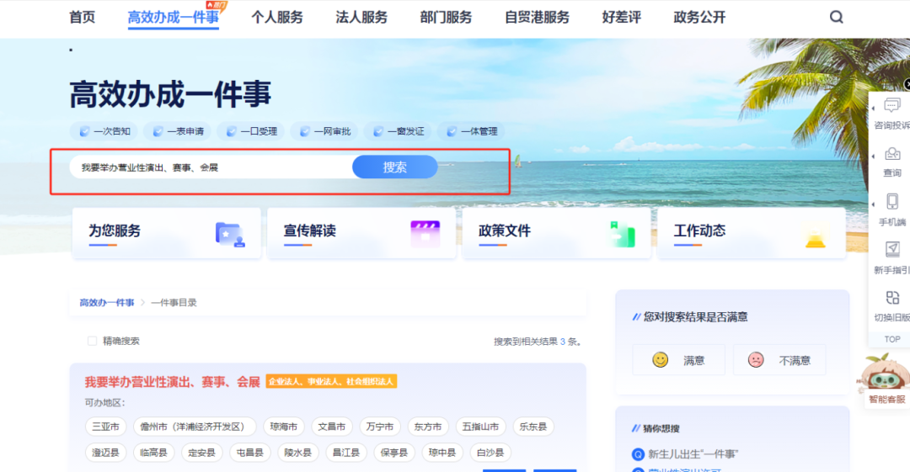
Task: Click the 满意 smiley face rating
Action: 661,360
